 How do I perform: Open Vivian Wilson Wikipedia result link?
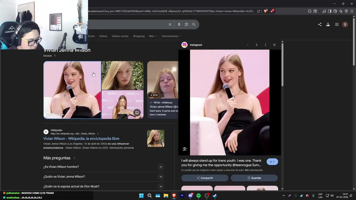[x=81, y=139]
